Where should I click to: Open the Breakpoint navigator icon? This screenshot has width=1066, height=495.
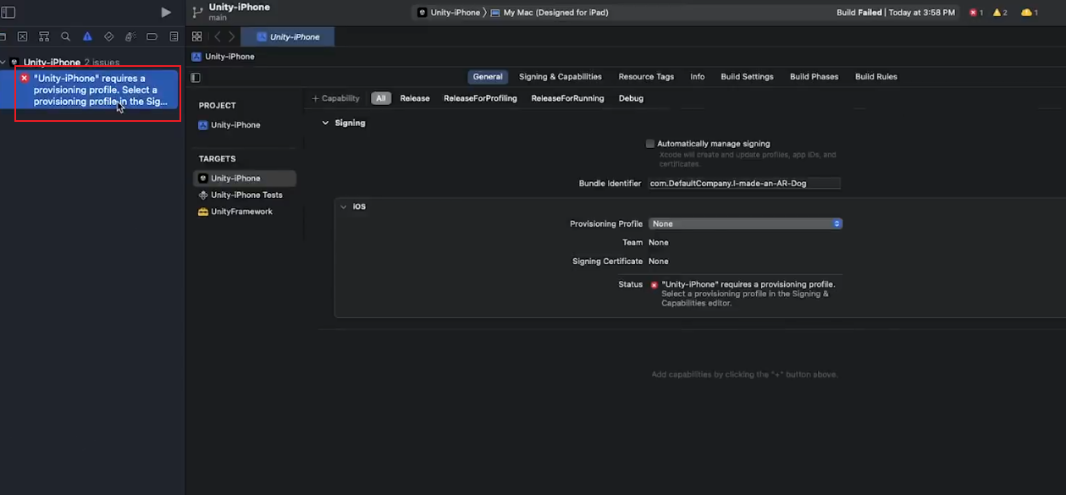point(152,36)
